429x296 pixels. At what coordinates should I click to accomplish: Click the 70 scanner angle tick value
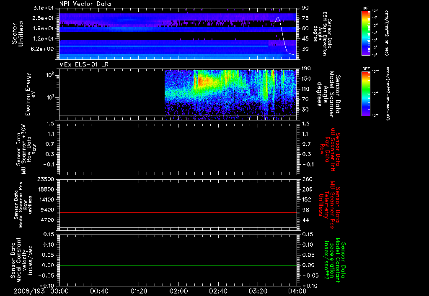(305, 100)
